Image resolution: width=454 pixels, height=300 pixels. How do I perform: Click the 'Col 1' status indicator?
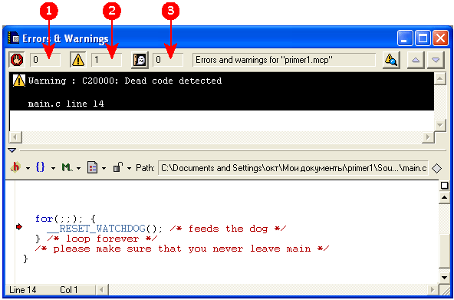coord(69,290)
